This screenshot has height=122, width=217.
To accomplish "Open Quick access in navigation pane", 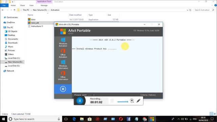I will pos(12,17).
